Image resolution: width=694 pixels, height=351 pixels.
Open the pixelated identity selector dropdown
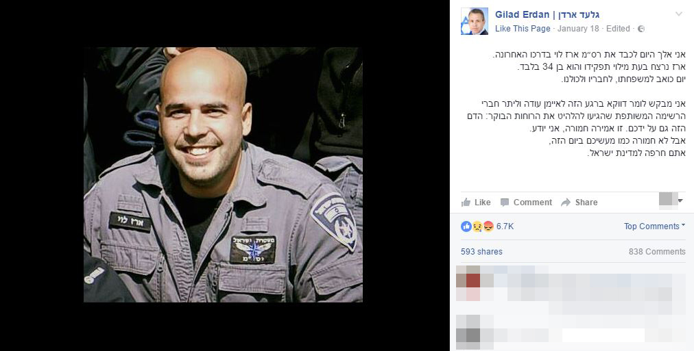[671, 200]
